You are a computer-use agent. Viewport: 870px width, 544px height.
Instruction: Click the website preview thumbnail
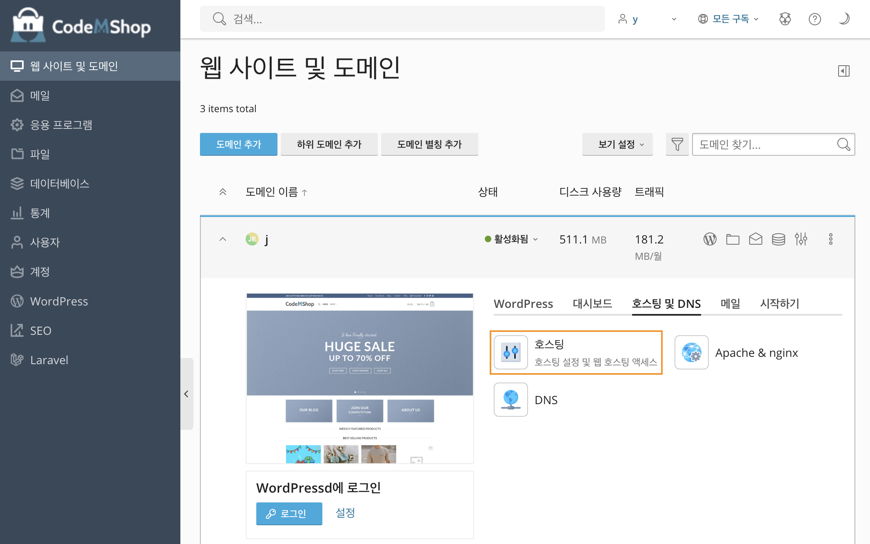tap(360, 378)
